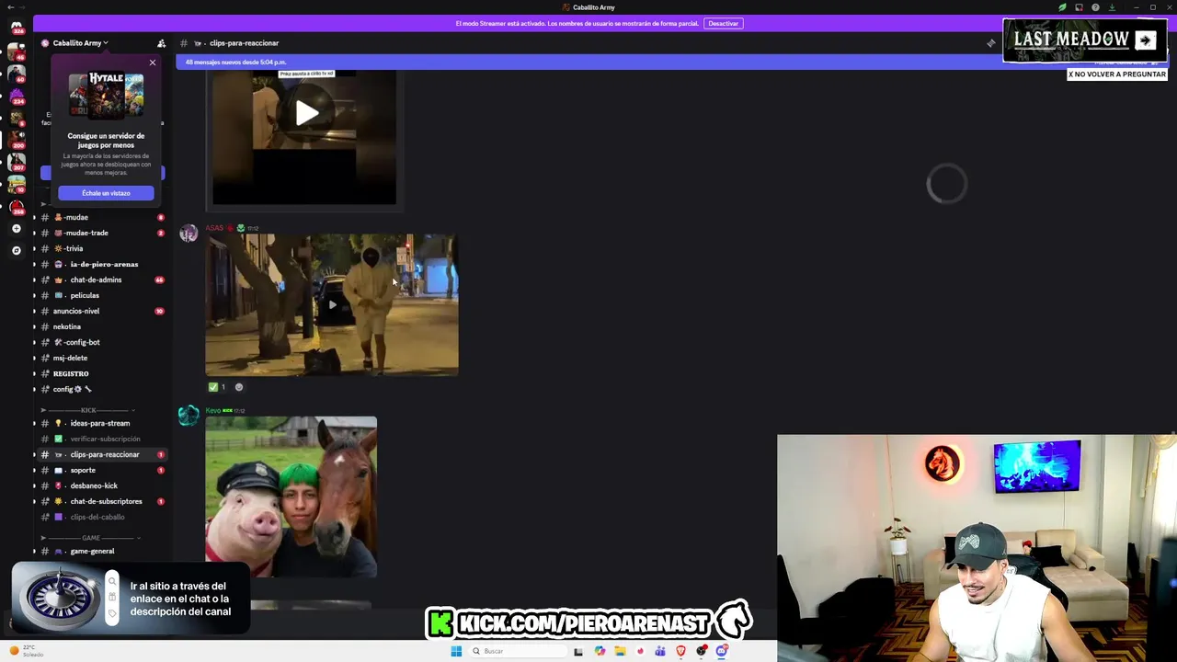This screenshot has width=1177, height=662.
Task: Click the Windows Start button
Action: click(x=455, y=651)
